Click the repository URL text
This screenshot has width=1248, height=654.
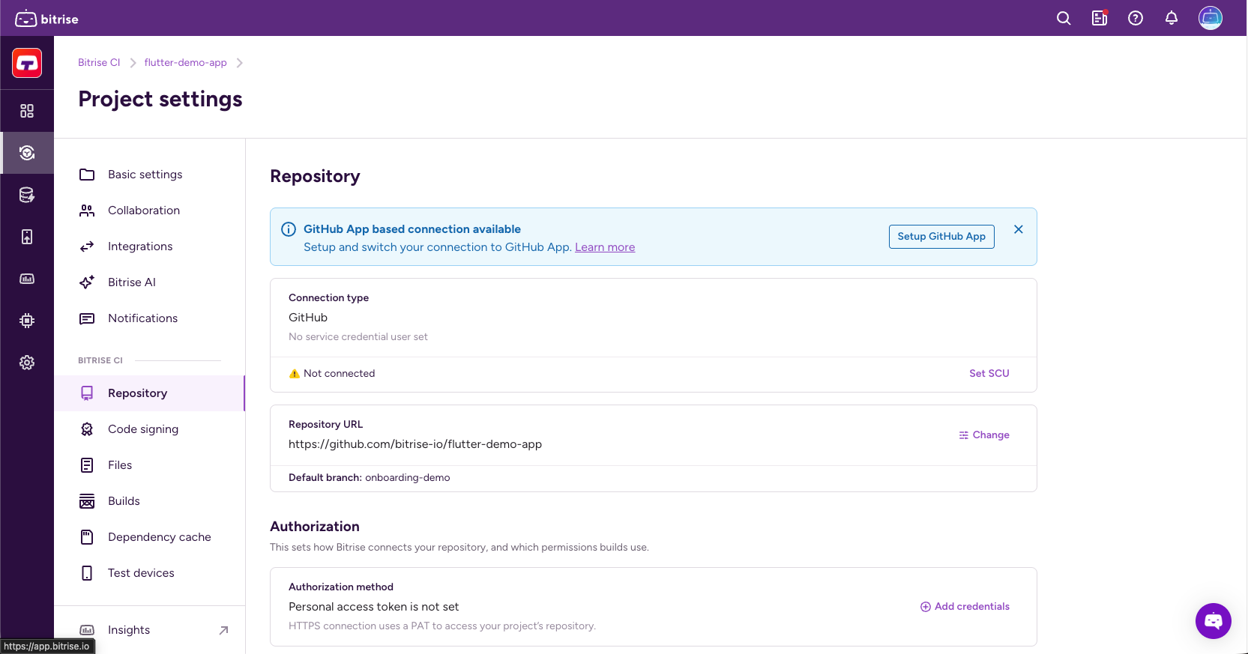(415, 444)
